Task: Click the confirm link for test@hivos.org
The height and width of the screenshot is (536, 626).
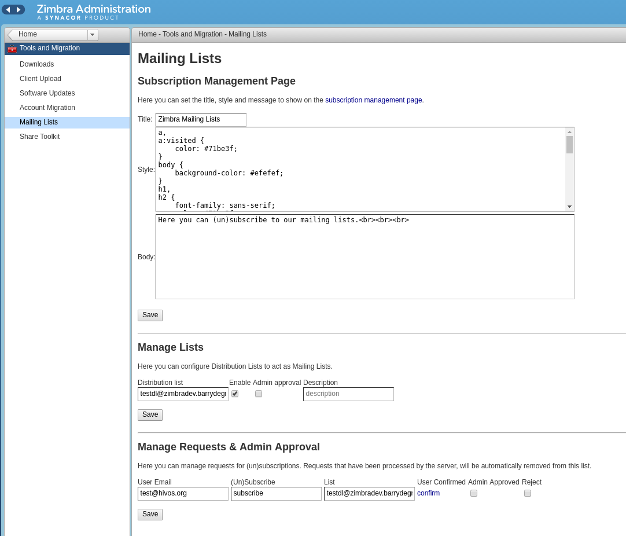Action: [428, 493]
